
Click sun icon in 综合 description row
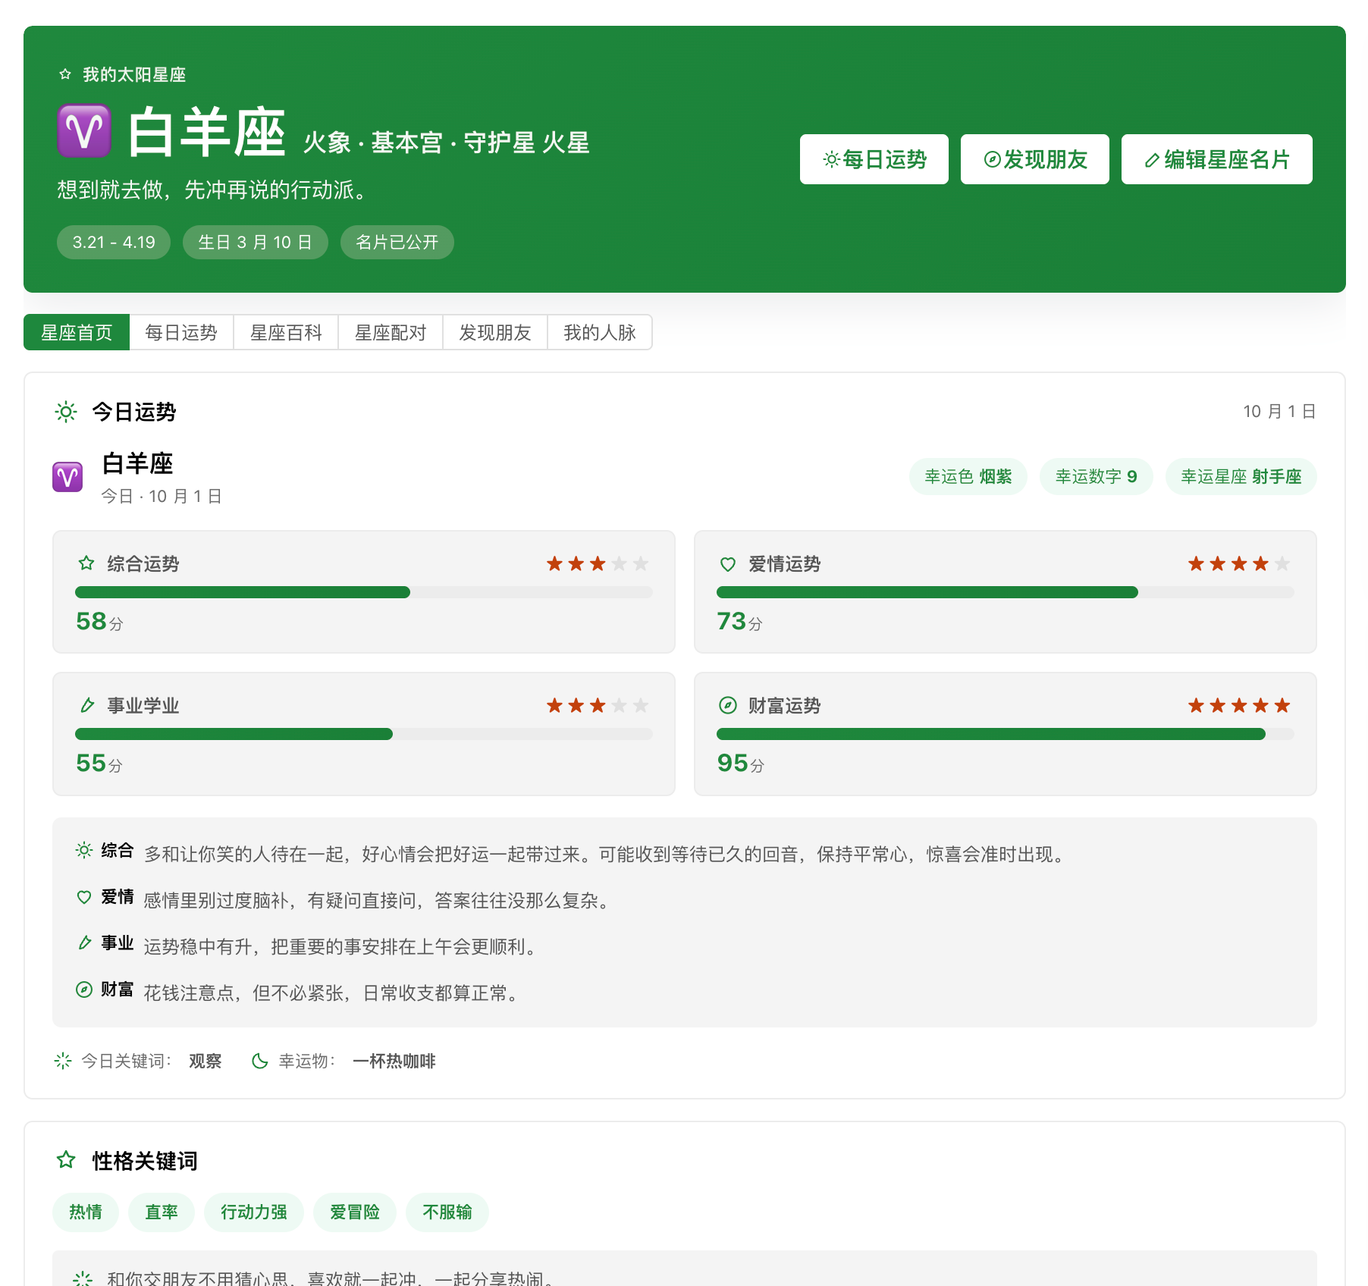tap(84, 850)
